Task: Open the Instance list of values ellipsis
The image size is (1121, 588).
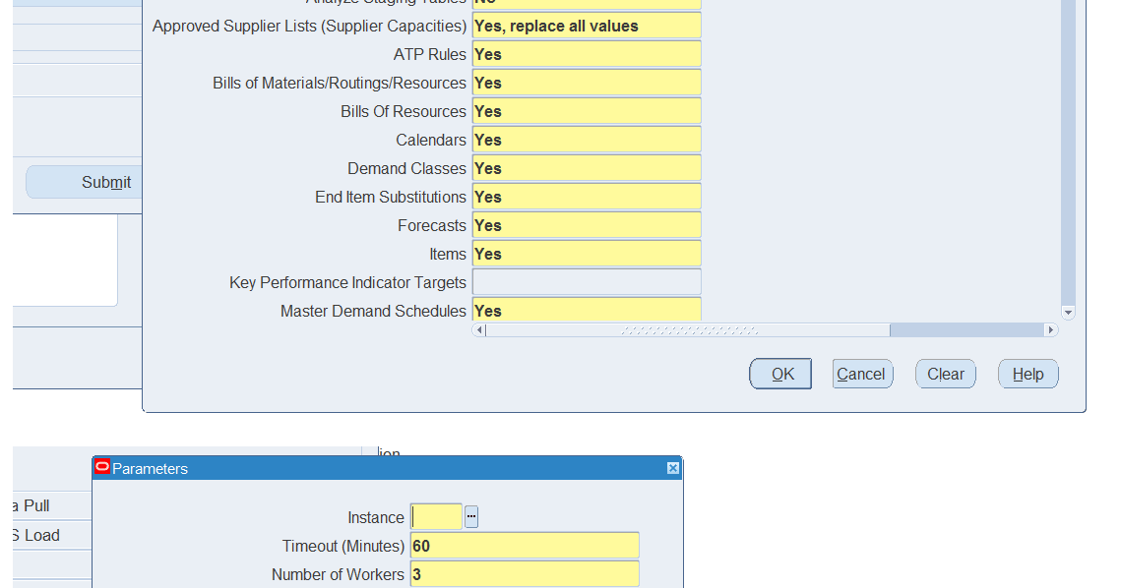Action: [470, 515]
